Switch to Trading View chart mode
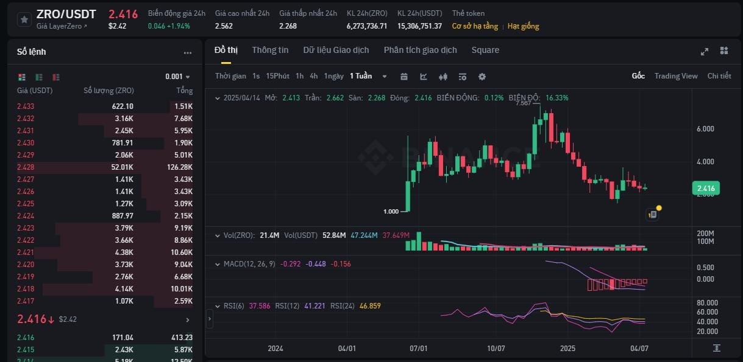The height and width of the screenshot is (362, 743). tap(676, 76)
